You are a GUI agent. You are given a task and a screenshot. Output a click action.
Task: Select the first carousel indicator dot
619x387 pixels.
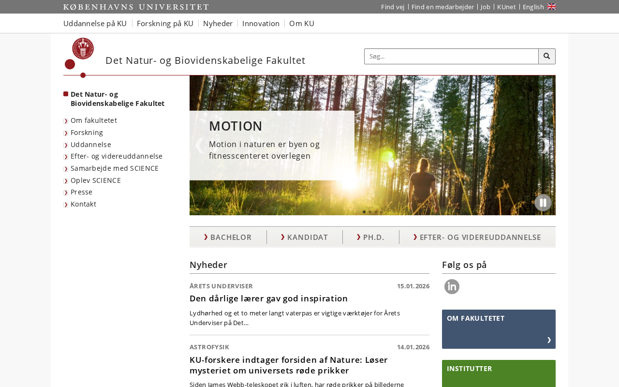364,212
